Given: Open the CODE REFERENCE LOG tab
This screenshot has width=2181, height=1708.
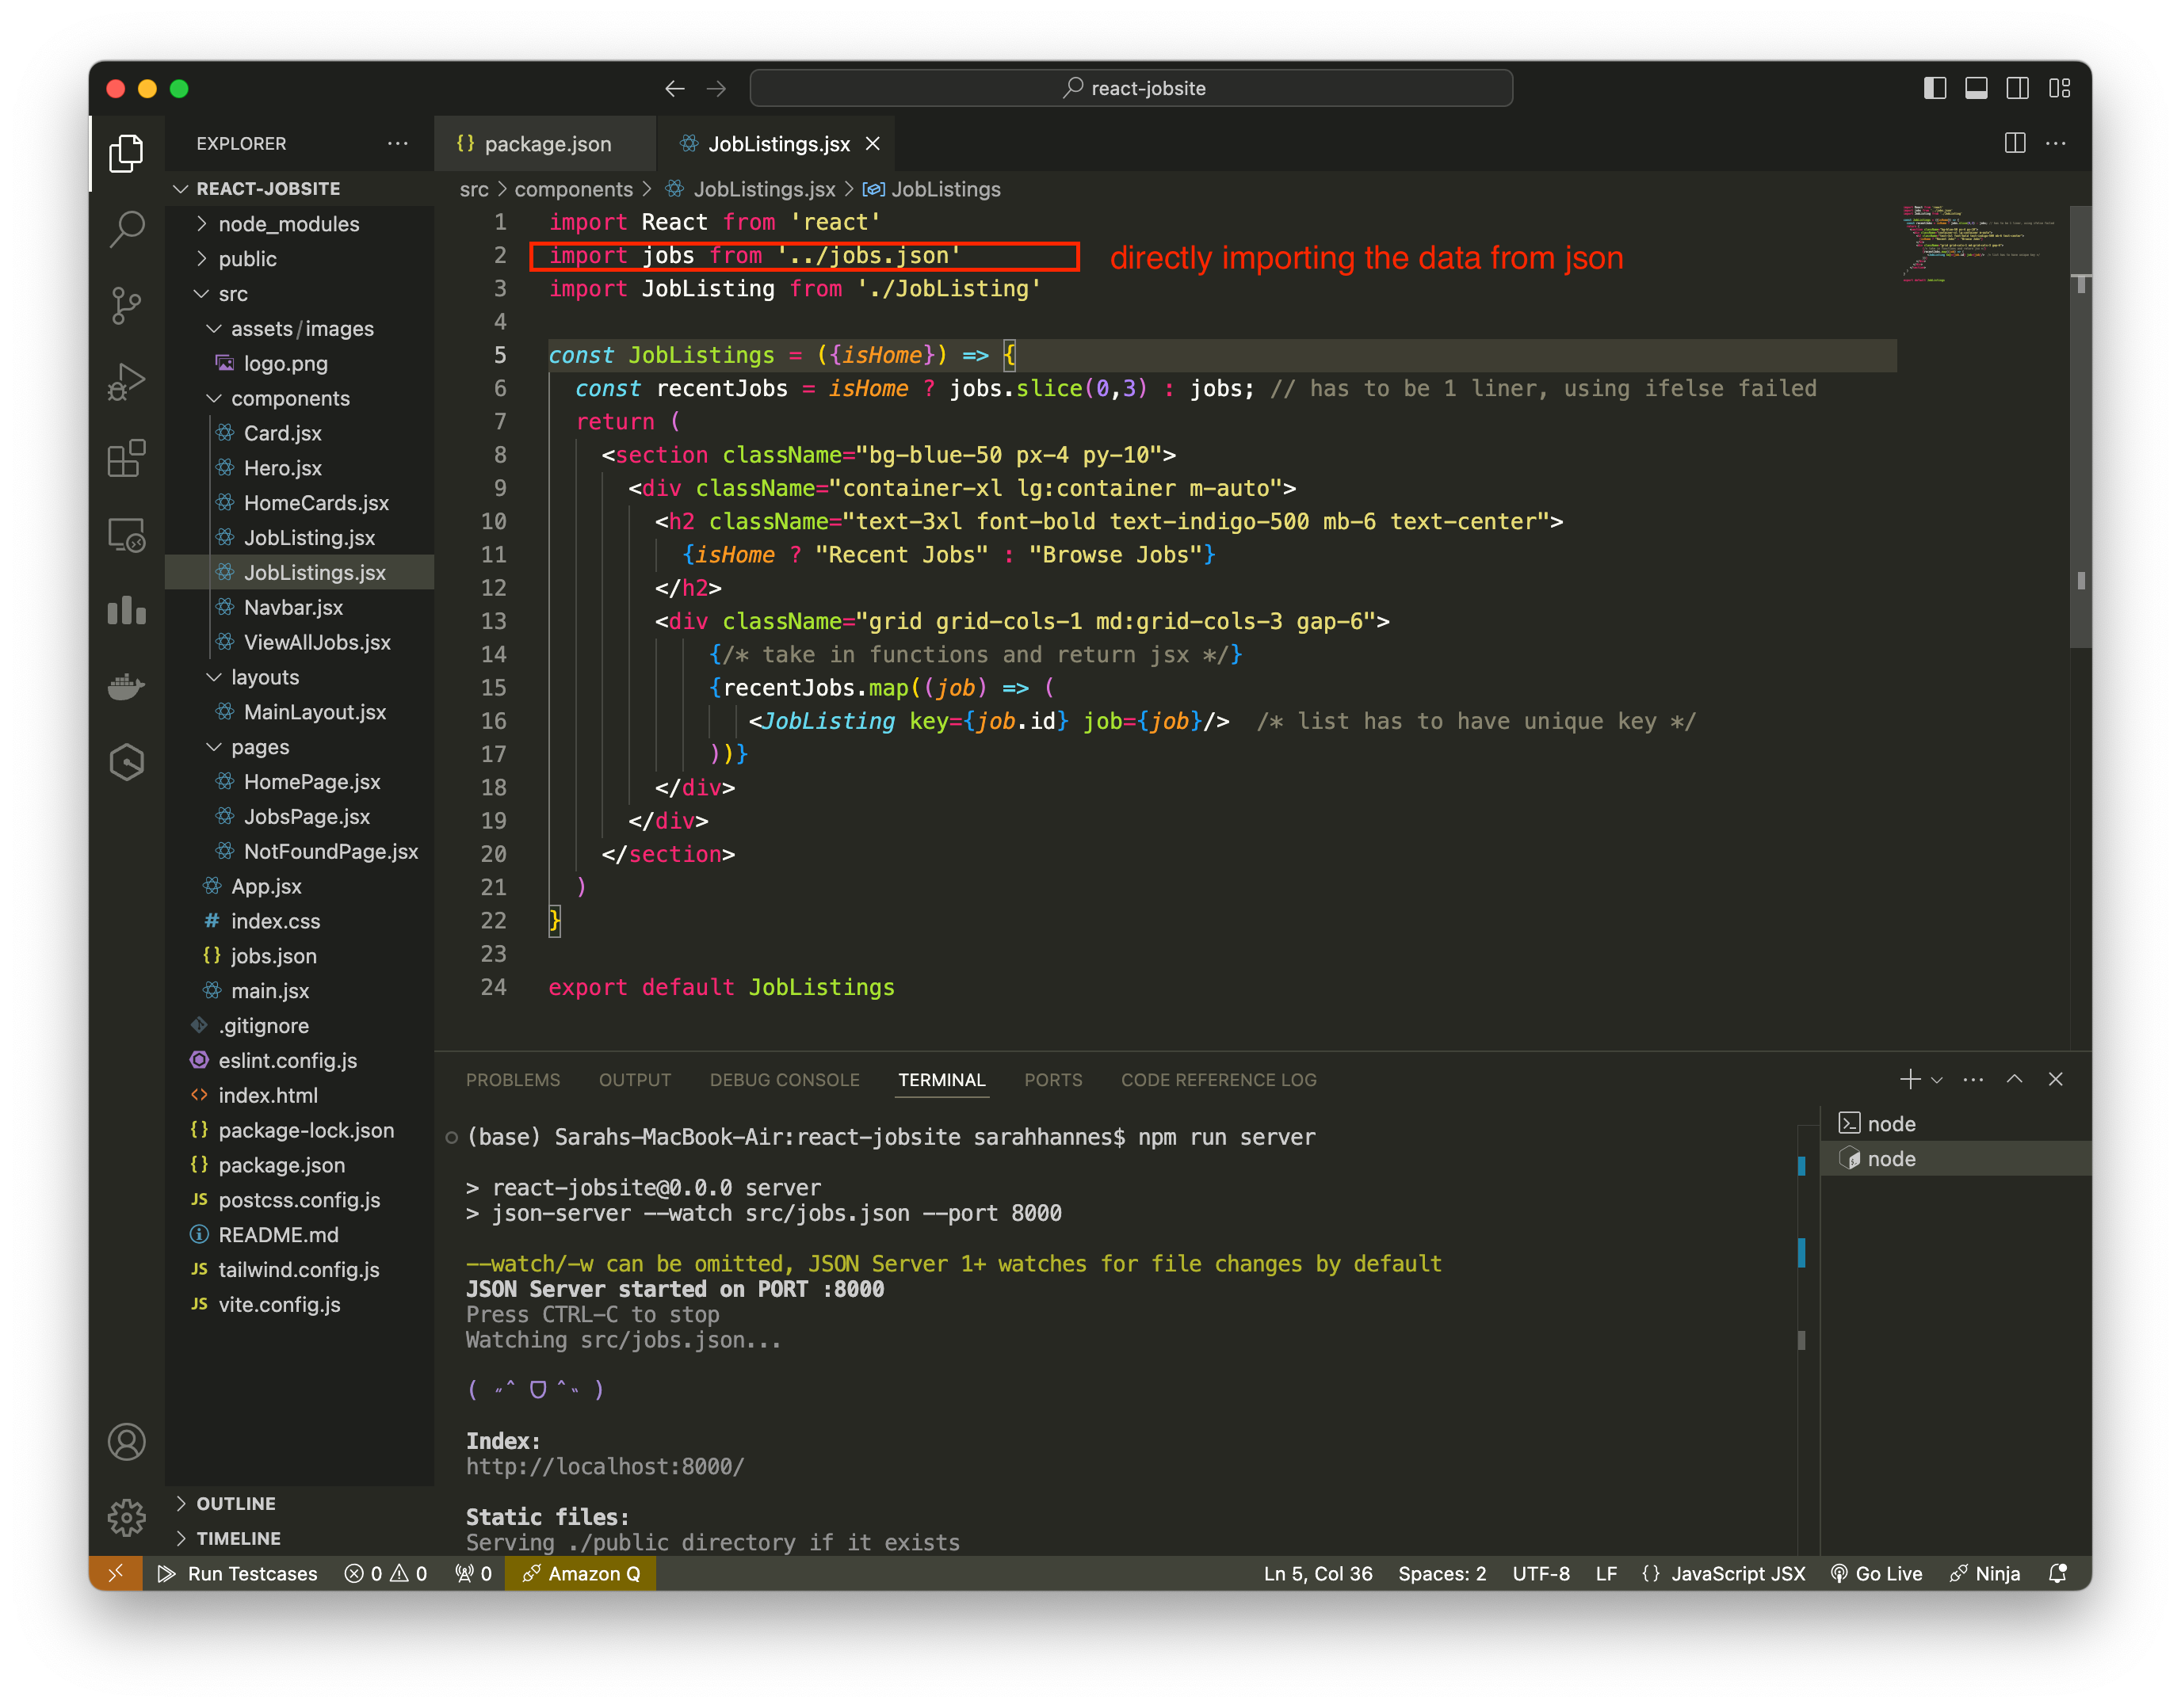Looking at the screenshot, I should (x=1217, y=1079).
